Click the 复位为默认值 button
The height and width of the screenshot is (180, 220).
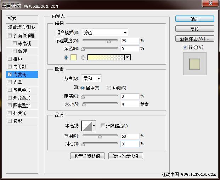[126, 156]
